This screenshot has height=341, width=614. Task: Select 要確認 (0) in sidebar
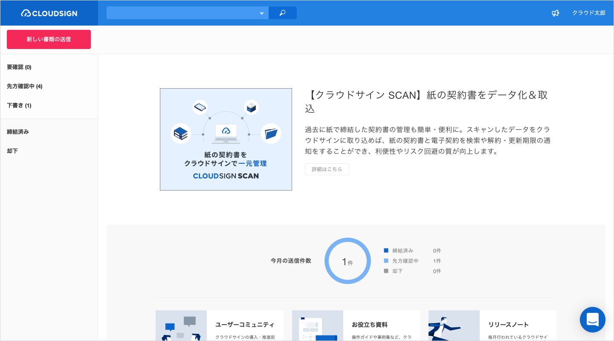point(19,67)
